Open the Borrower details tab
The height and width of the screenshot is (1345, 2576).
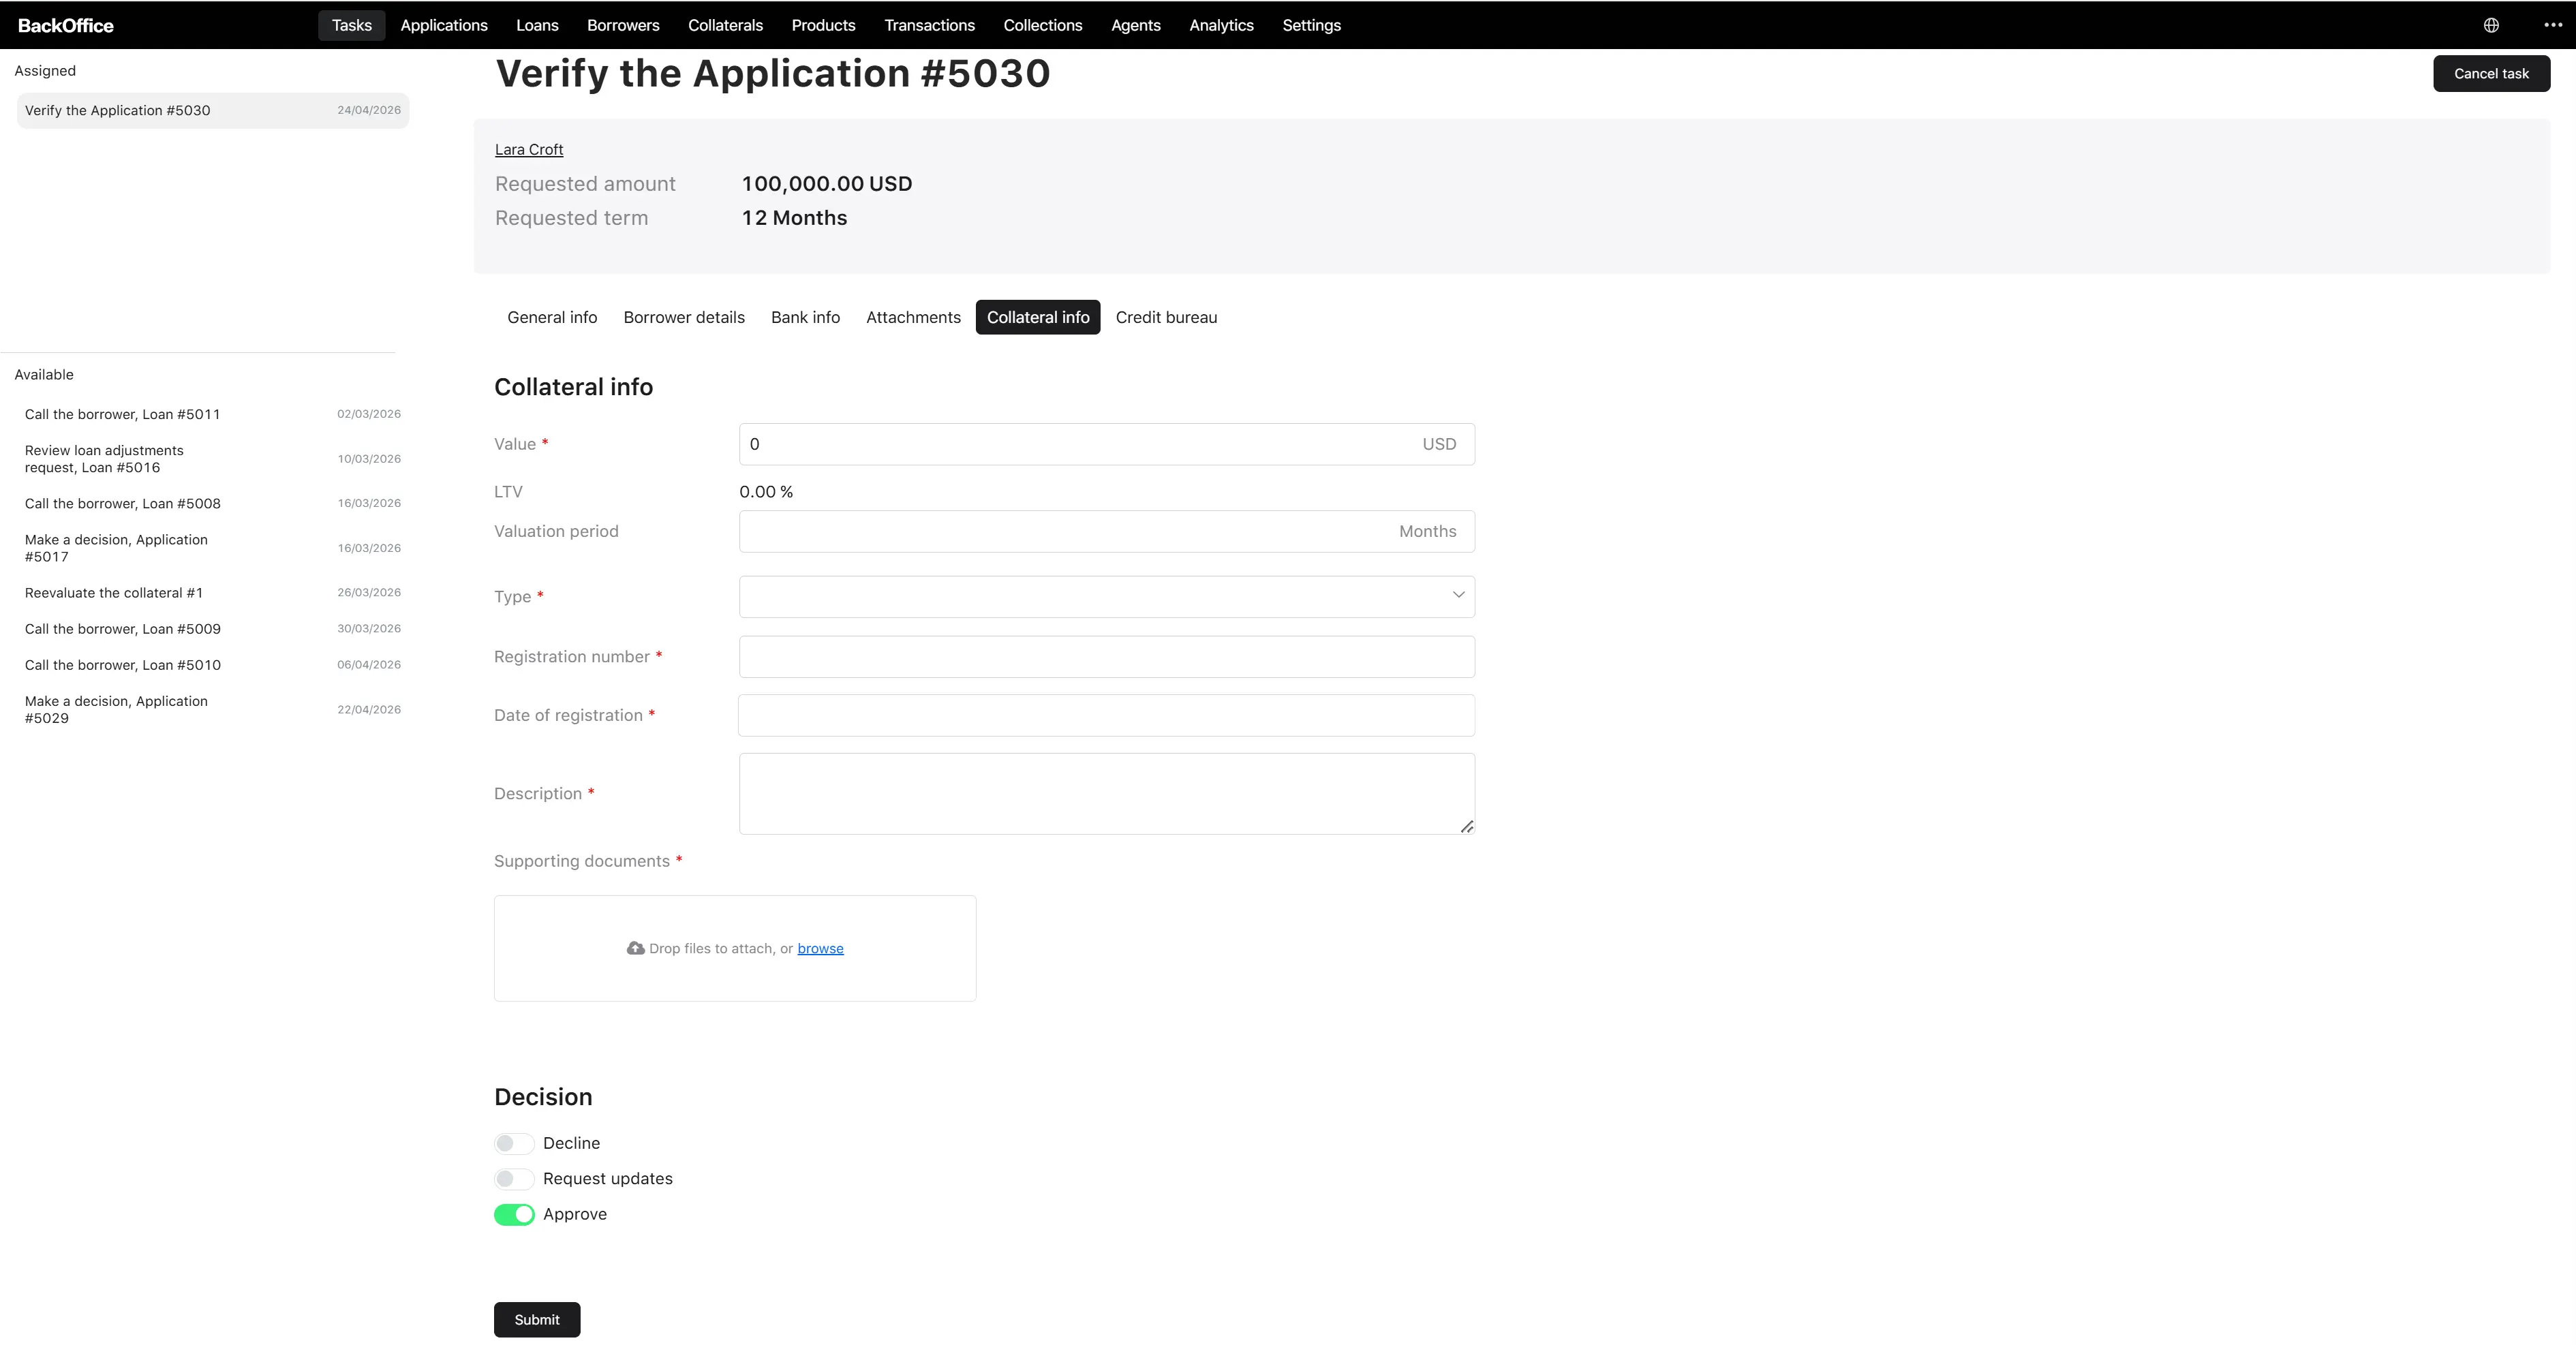tap(684, 317)
